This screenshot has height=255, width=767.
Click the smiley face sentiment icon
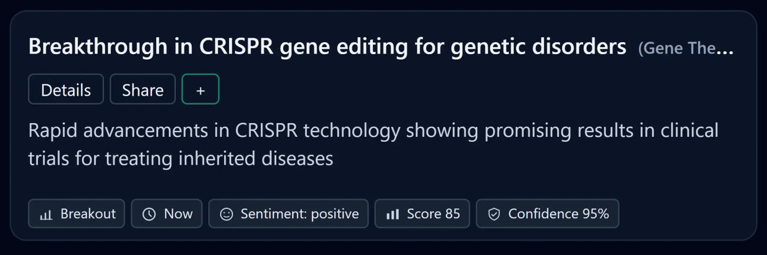(226, 214)
